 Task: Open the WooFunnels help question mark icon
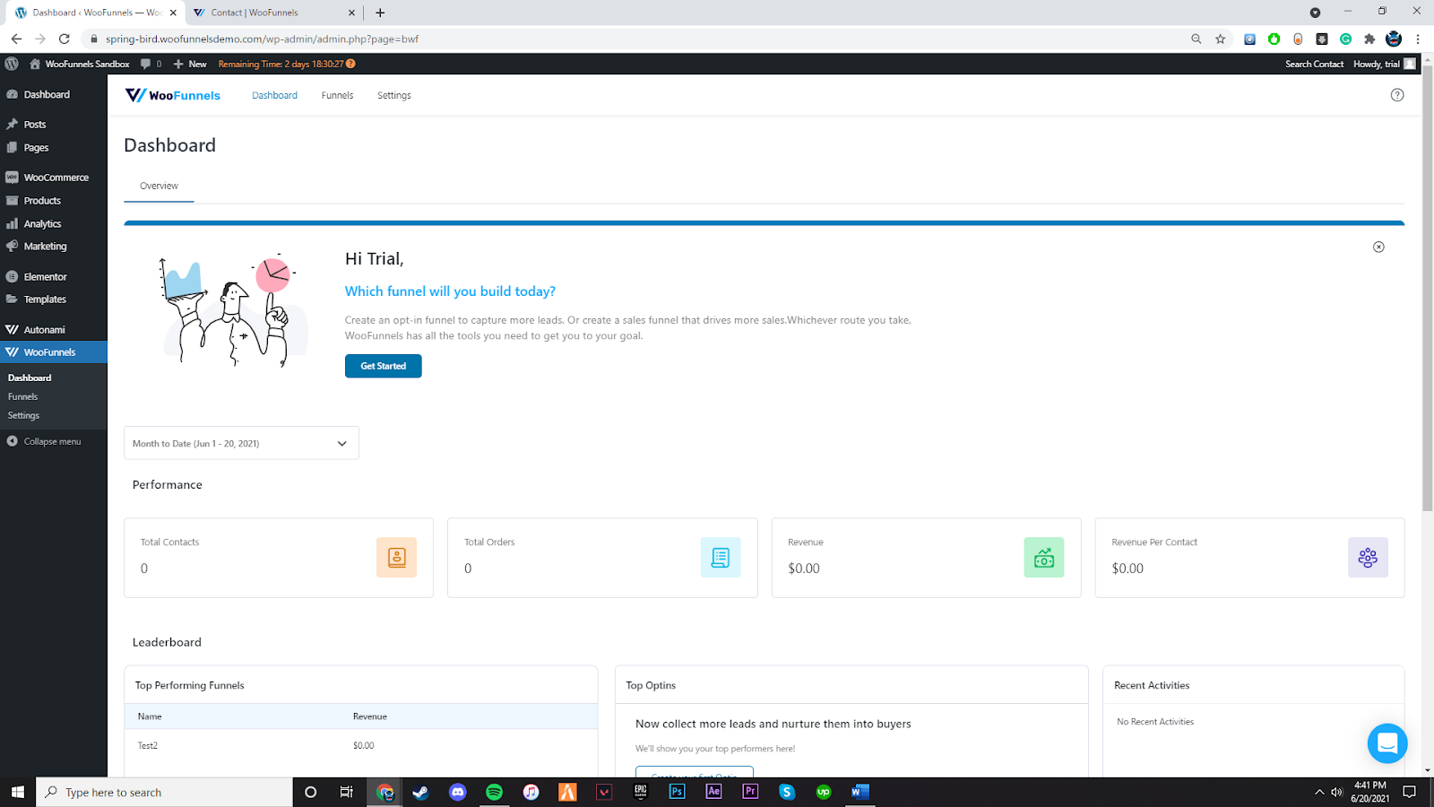pyautogui.click(x=1396, y=95)
